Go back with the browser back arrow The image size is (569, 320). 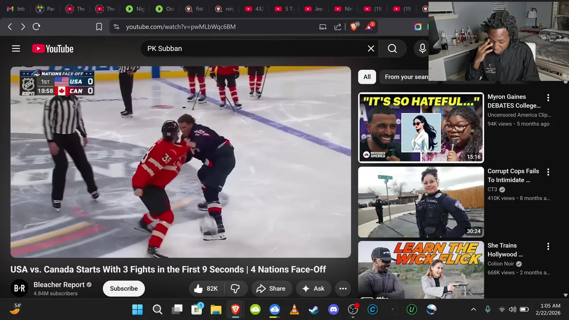10,27
